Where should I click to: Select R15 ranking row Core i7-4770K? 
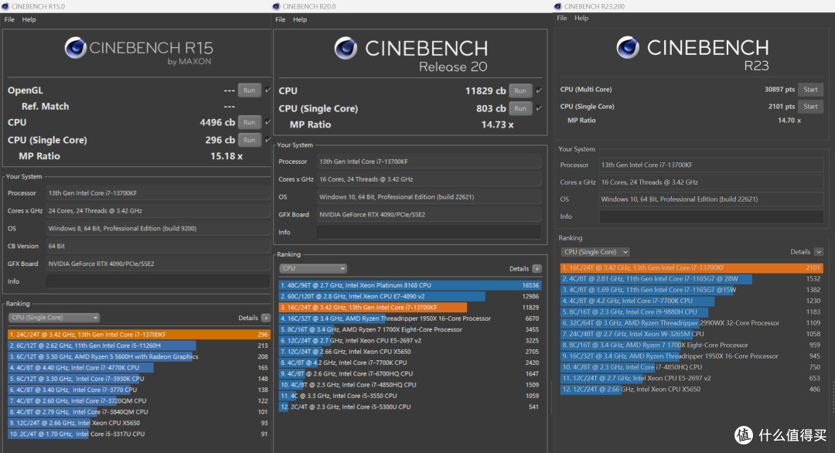click(139, 368)
